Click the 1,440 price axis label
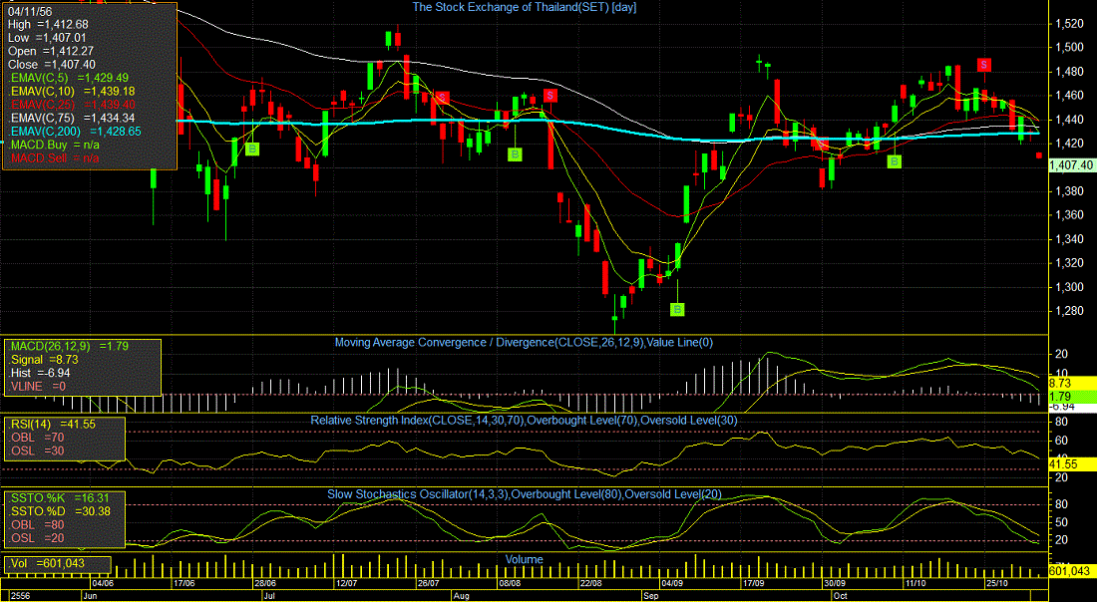This screenshot has width=1097, height=602. pyautogui.click(x=1068, y=120)
